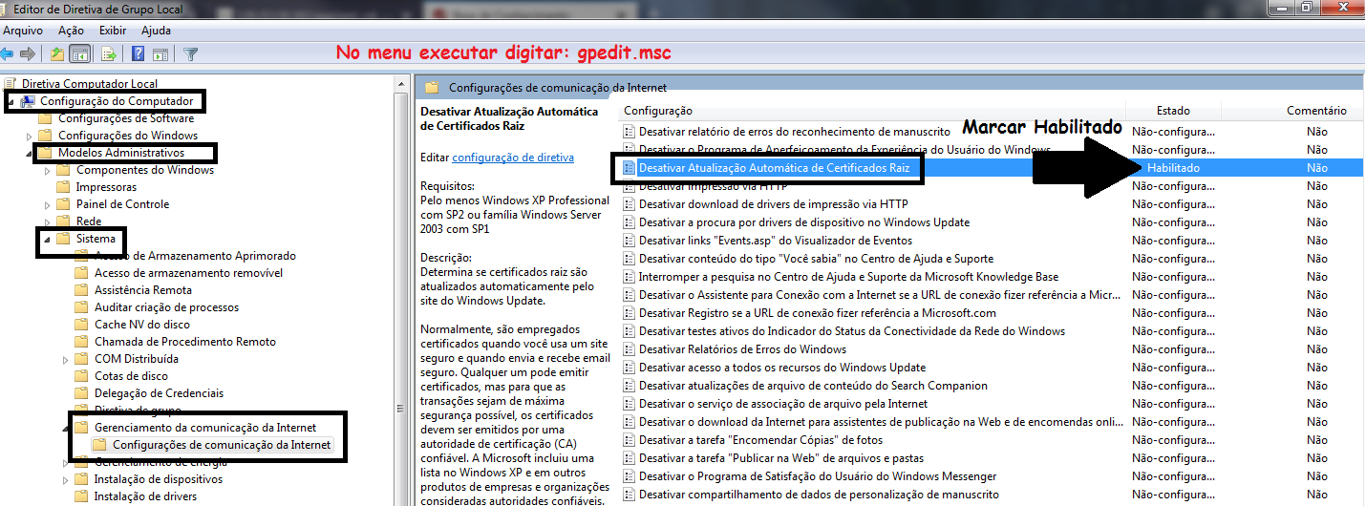Open Help via the blue question mark icon
The width and height of the screenshot is (1366, 506).
point(139,53)
